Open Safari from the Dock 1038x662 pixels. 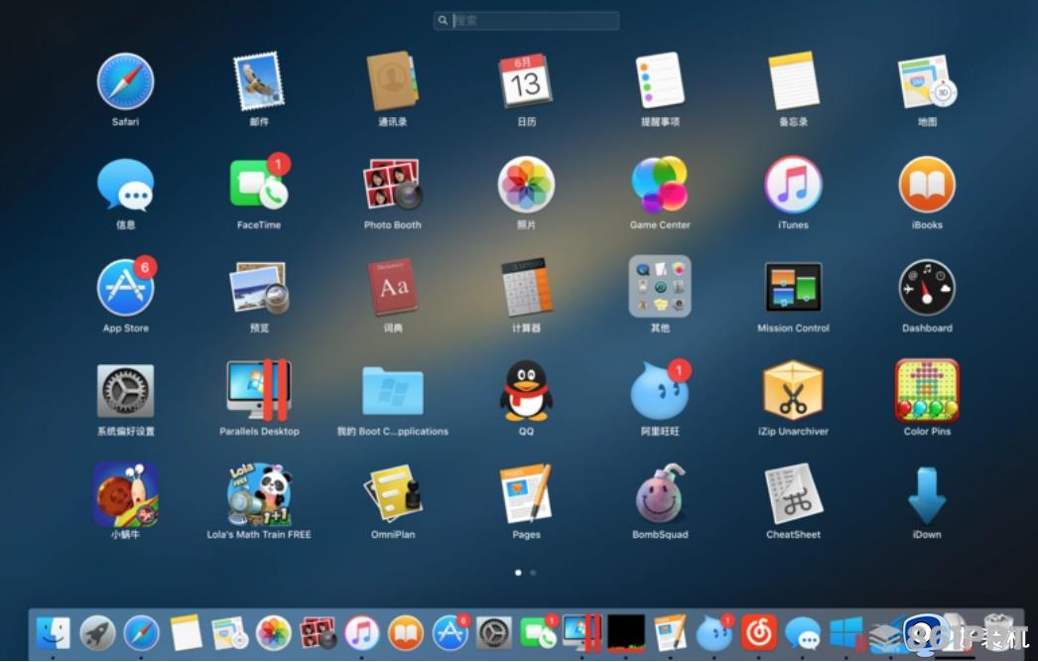click(142, 633)
